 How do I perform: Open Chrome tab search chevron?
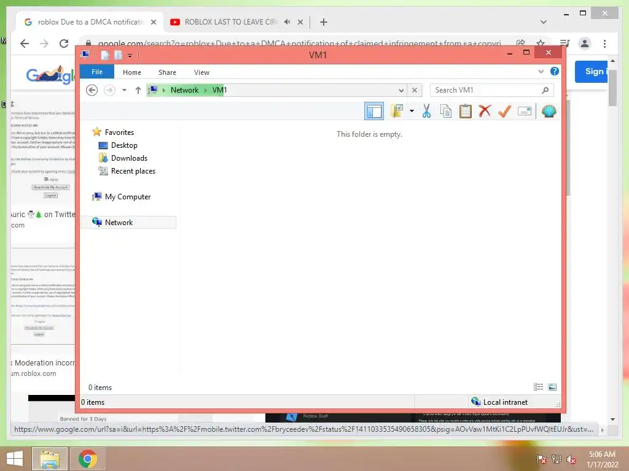(x=543, y=22)
